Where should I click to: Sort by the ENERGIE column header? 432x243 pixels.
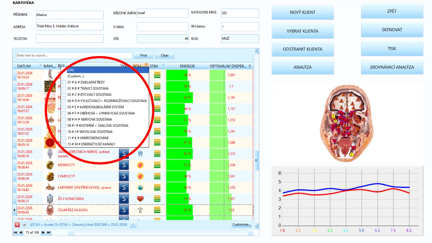click(x=187, y=66)
